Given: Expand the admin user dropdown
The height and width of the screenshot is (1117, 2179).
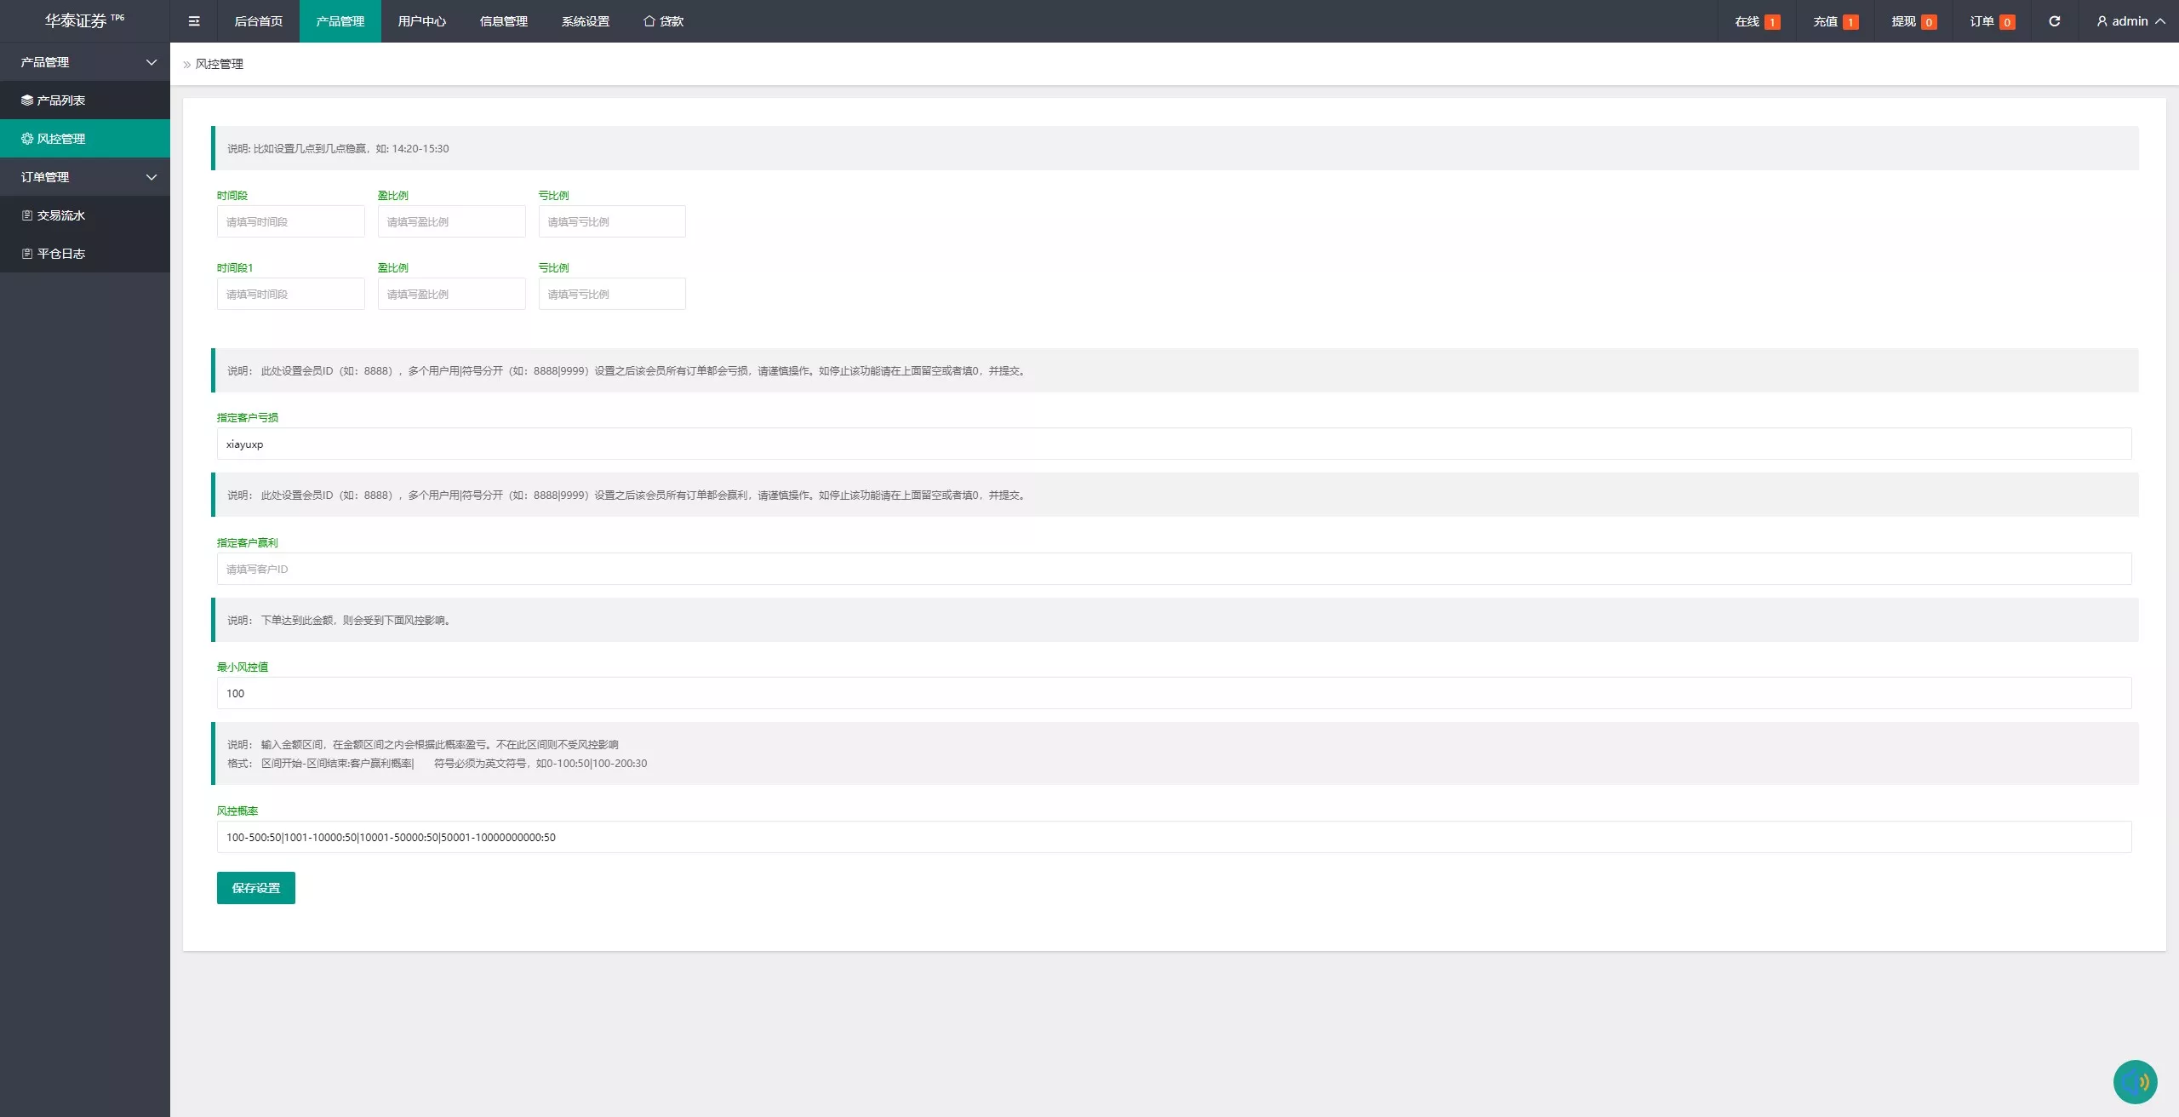Looking at the screenshot, I should pyautogui.click(x=2130, y=21).
